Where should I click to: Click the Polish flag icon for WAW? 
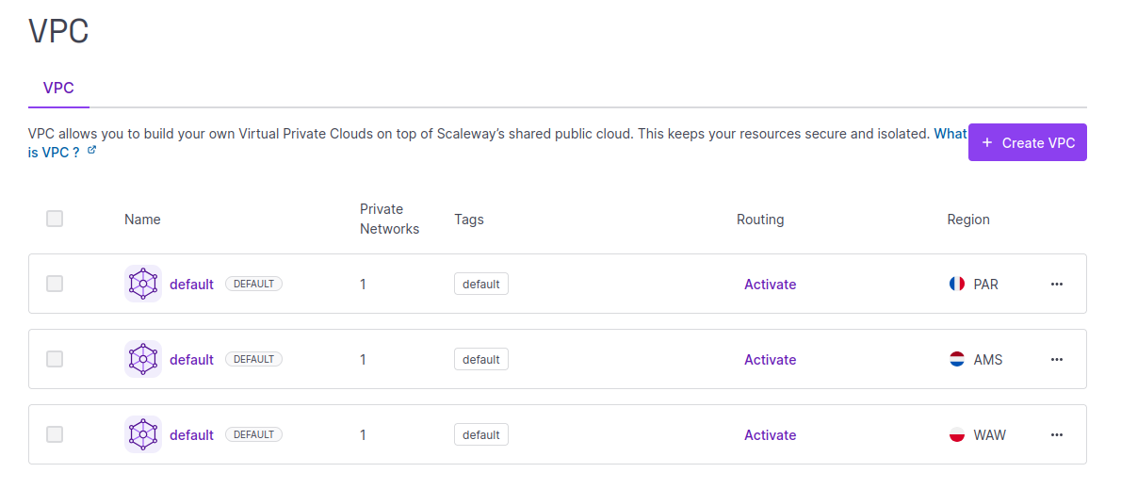(957, 434)
